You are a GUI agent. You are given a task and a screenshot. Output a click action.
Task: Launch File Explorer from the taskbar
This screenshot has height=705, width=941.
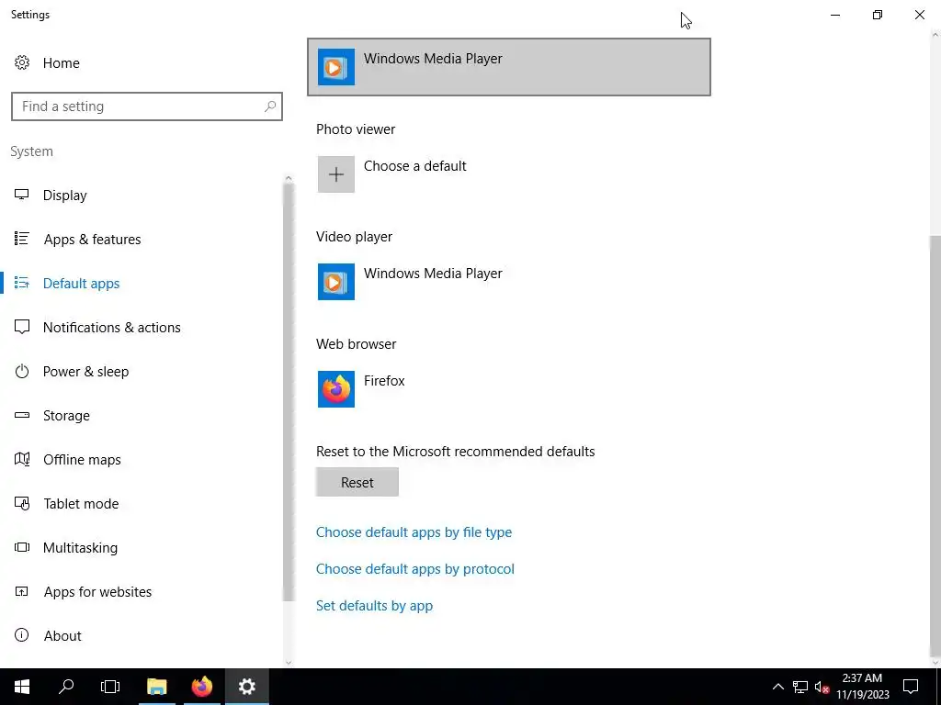point(157,687)
